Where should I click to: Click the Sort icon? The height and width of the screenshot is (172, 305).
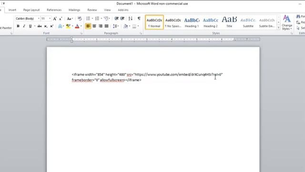point(130,19)
